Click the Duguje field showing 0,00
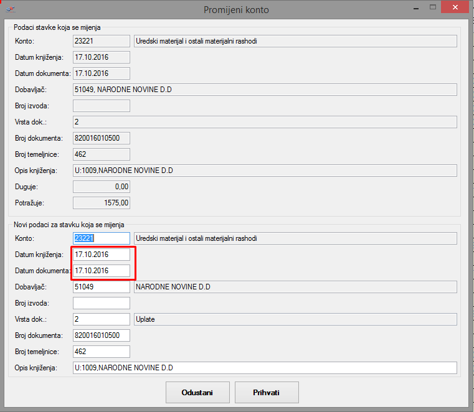 (102, 187)
